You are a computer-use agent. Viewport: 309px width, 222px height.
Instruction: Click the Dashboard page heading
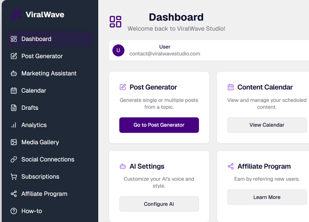point(176,17)
